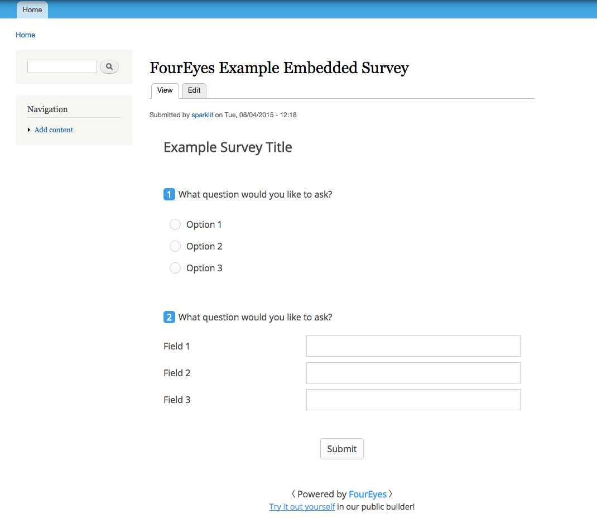The image size is (597, 518).
Task: Click inside the Field 2 text box
Action: coord(413,373)
